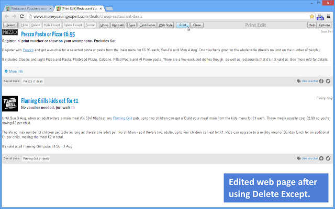
Task: Click the Prezzo (1 deal) tag button
Action: click(33, 82)
